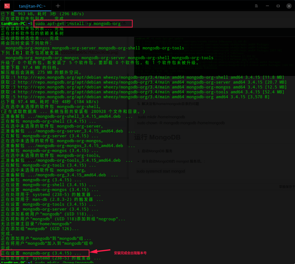Click the line '将会同时安装下列软件:'
295x264 pixels.
pyautogui.click(x=26, y=43)
